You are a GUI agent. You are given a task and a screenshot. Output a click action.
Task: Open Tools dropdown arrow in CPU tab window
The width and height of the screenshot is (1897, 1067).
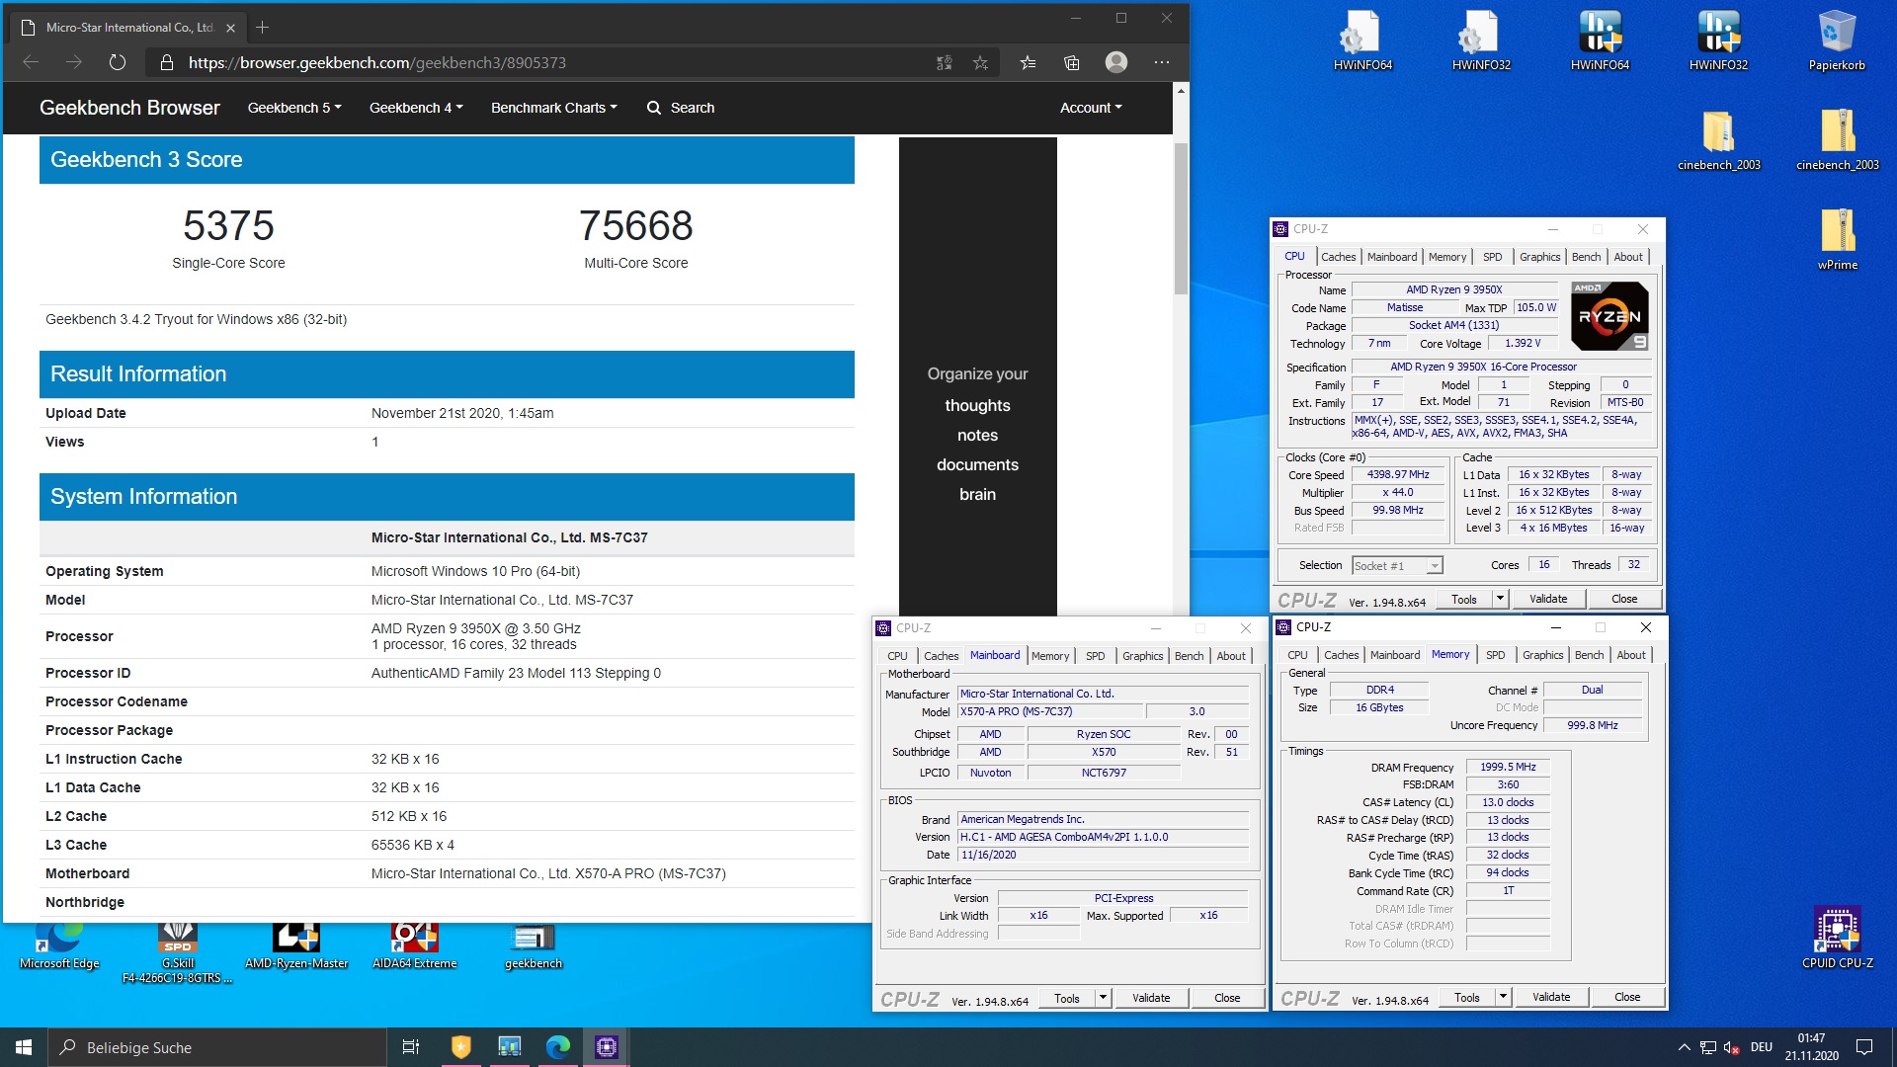pyautogui.click(x=1500, y=599)
